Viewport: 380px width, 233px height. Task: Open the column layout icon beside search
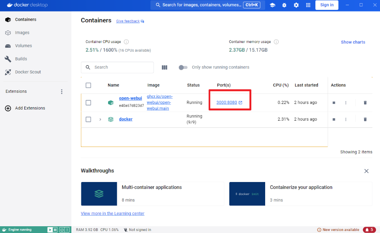(x=164, y=67)
